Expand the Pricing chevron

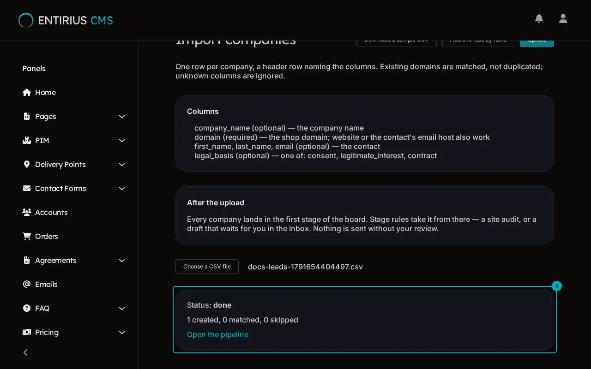point(122,332)
